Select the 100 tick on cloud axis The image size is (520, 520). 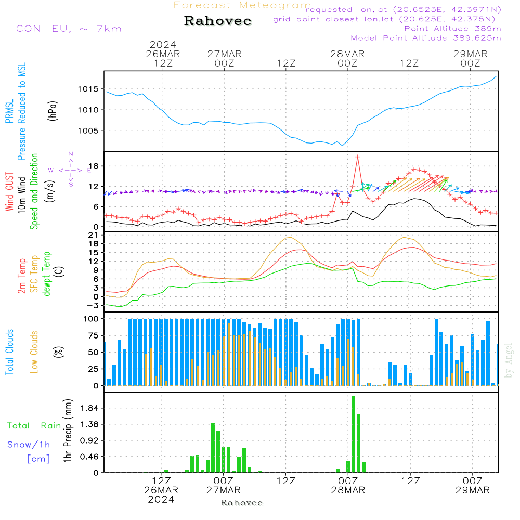click(91, 319)
